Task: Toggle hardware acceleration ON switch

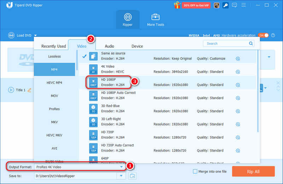Action: [x=263, y=35]
